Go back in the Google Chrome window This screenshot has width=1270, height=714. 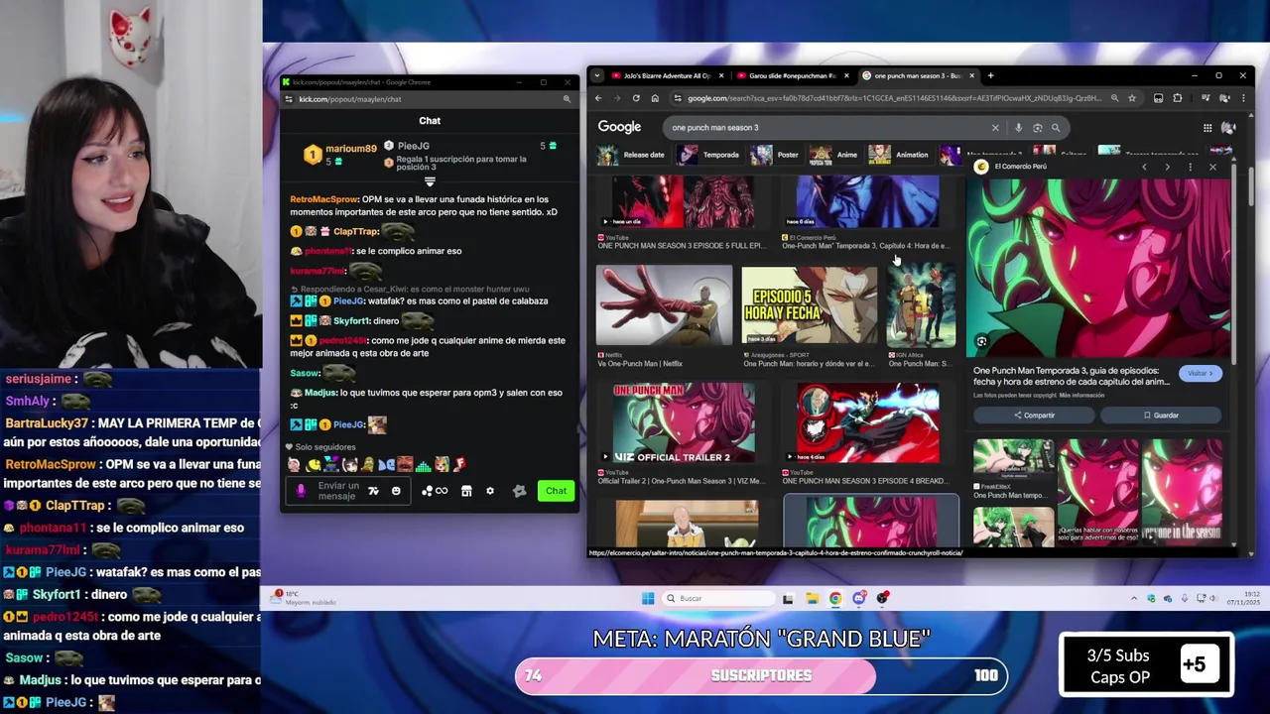point(598,98)
